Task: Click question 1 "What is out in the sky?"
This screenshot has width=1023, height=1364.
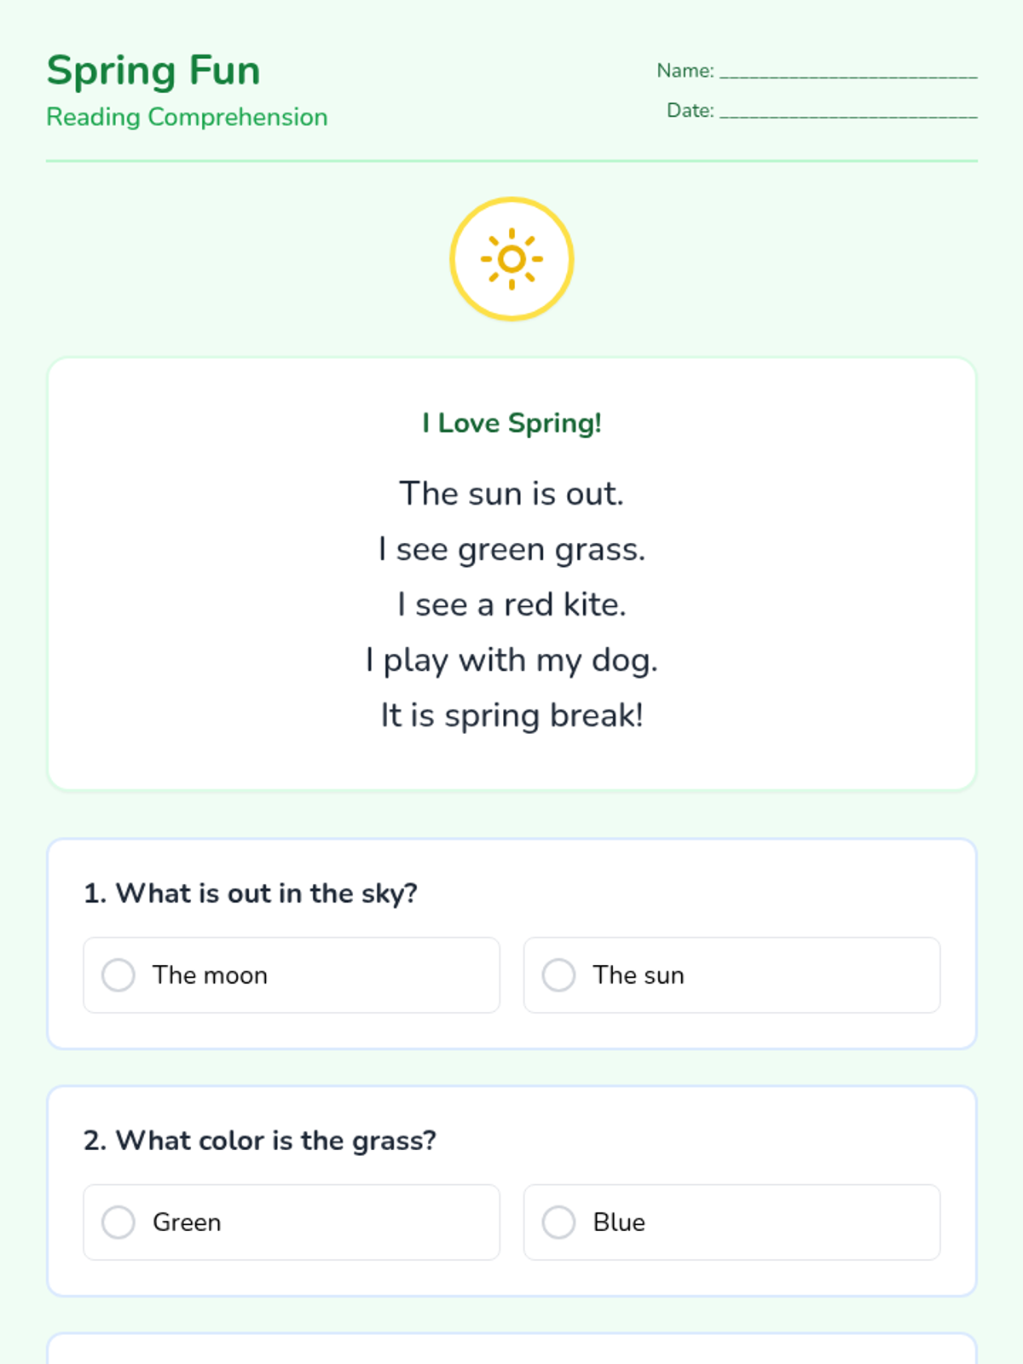Action: (x=251, y=893)
